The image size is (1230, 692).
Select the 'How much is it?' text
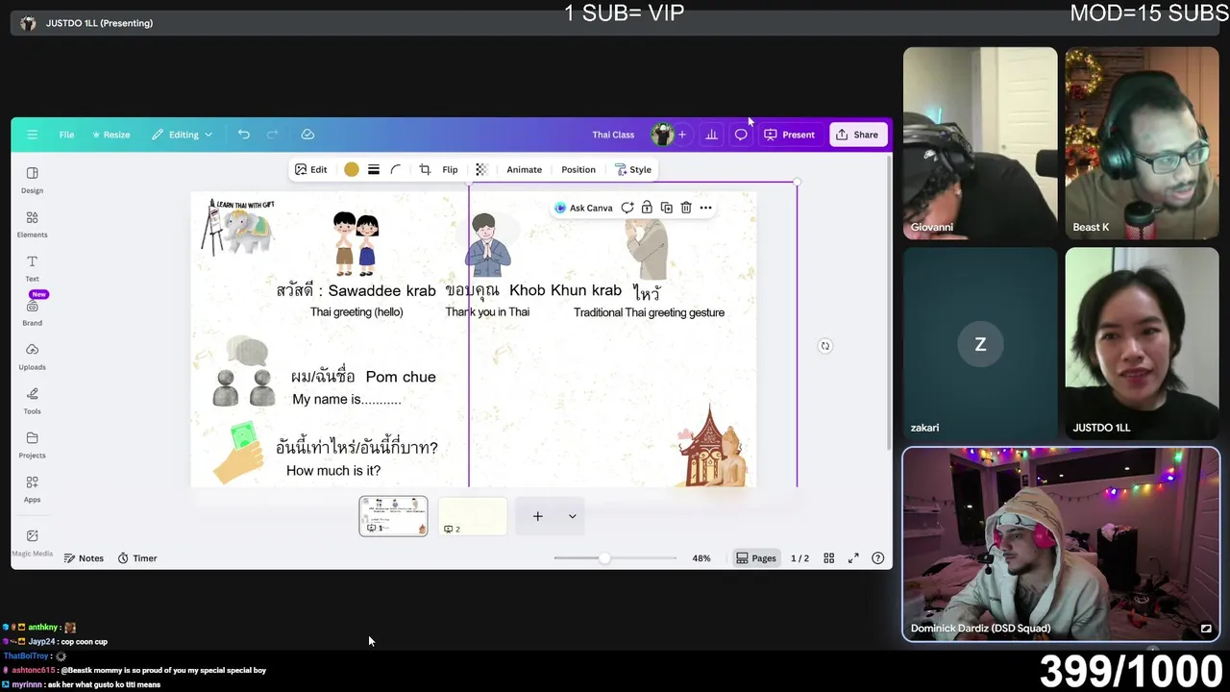click(x=333, y=471)
